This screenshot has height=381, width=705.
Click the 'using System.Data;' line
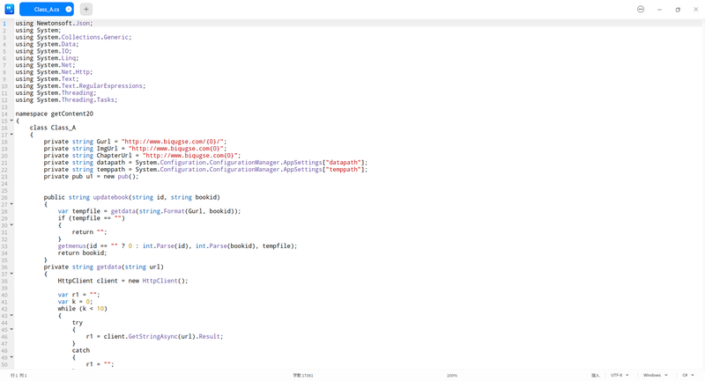click(47, 44)
